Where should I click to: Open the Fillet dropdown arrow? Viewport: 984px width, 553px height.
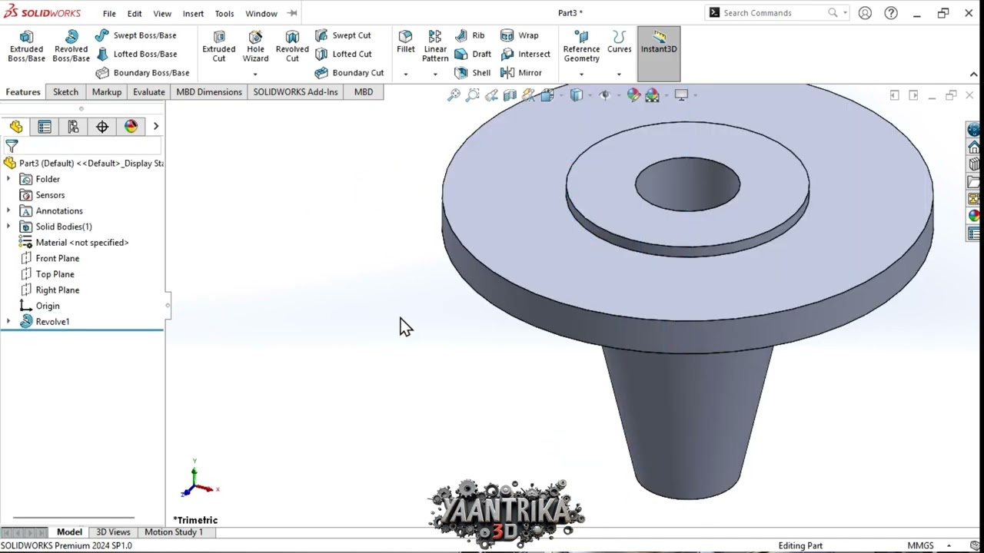click(406, 74)
